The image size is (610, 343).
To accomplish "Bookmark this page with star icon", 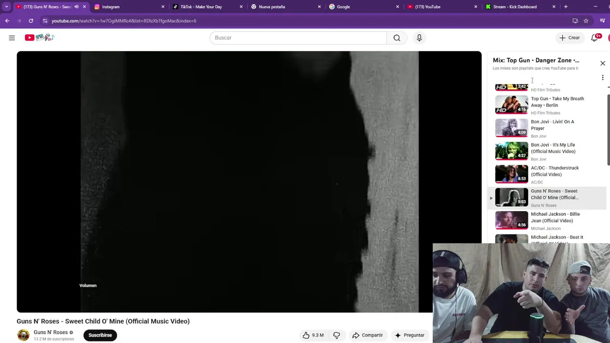I will click(586, 21).
